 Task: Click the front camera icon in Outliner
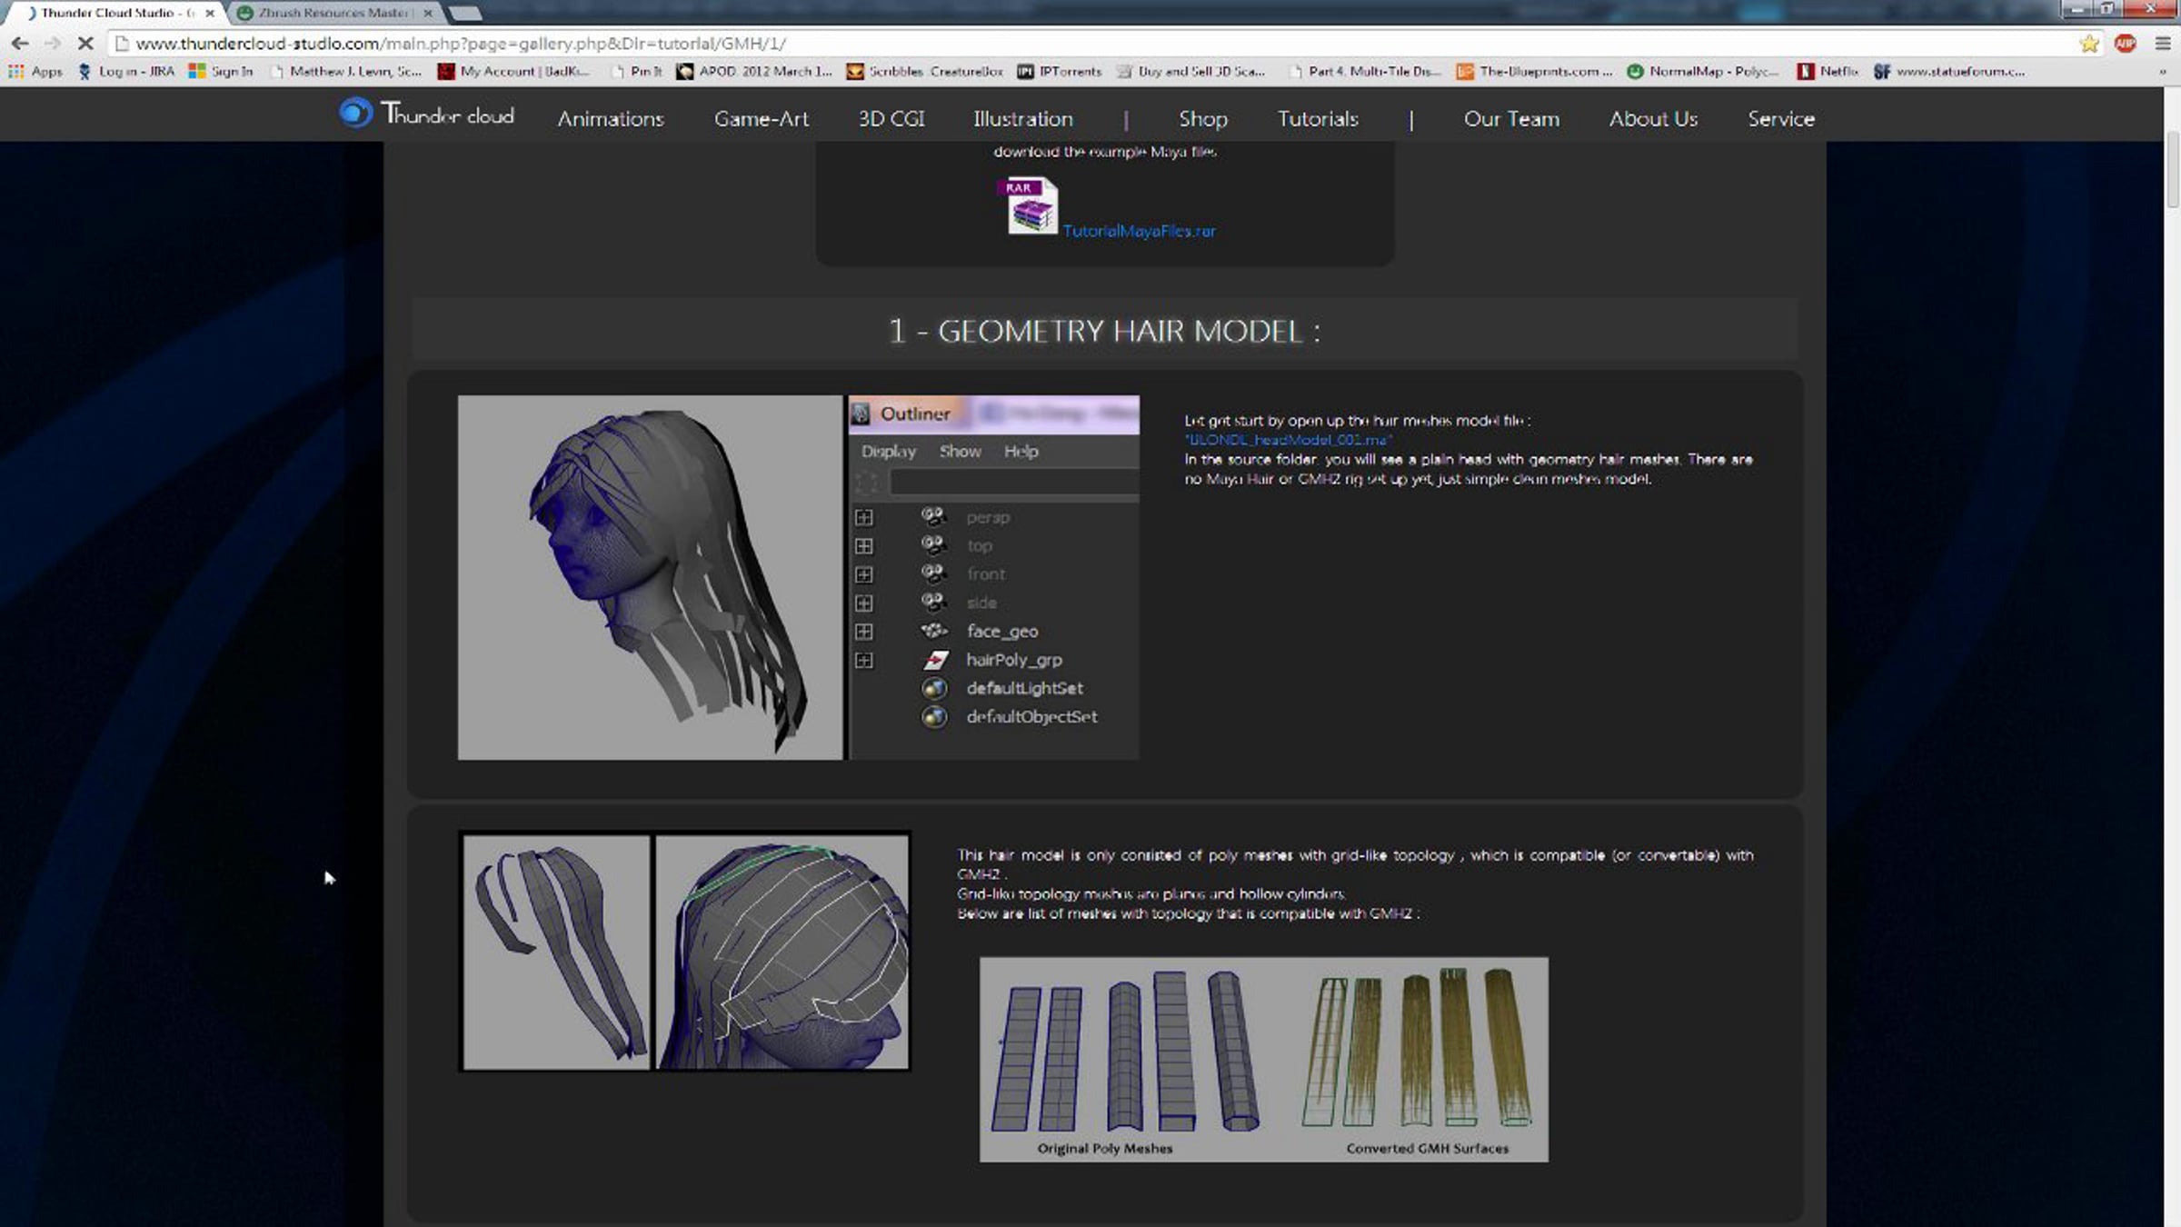(933, 574)
